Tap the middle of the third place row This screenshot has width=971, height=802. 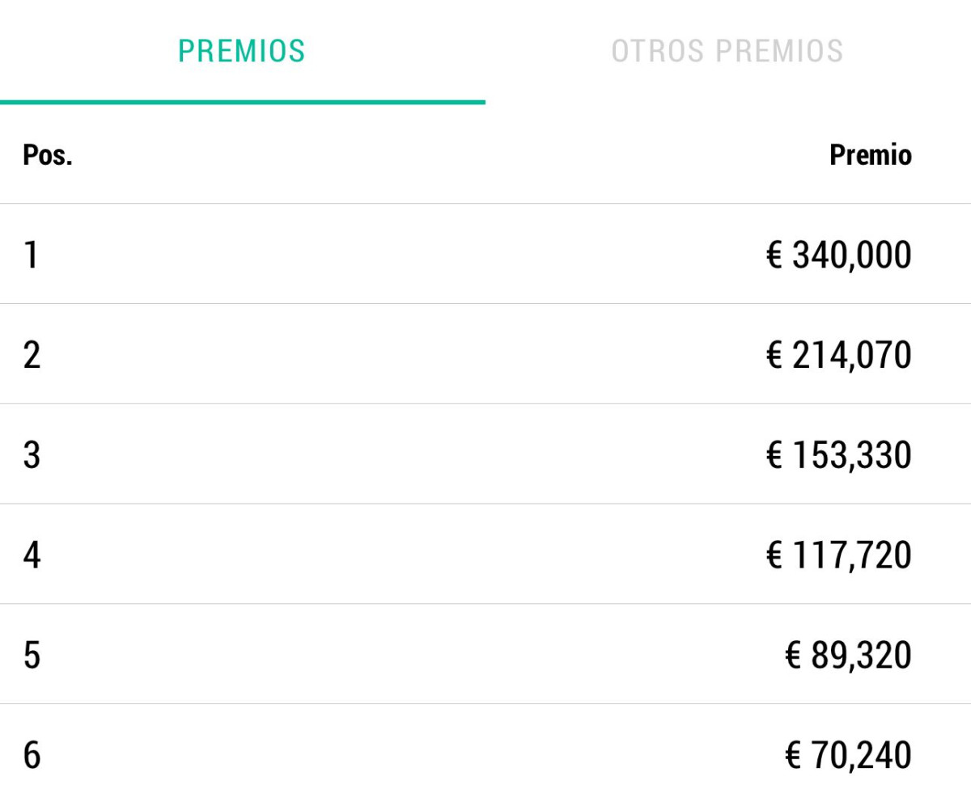pyautogui.click(x=485, y=455)
